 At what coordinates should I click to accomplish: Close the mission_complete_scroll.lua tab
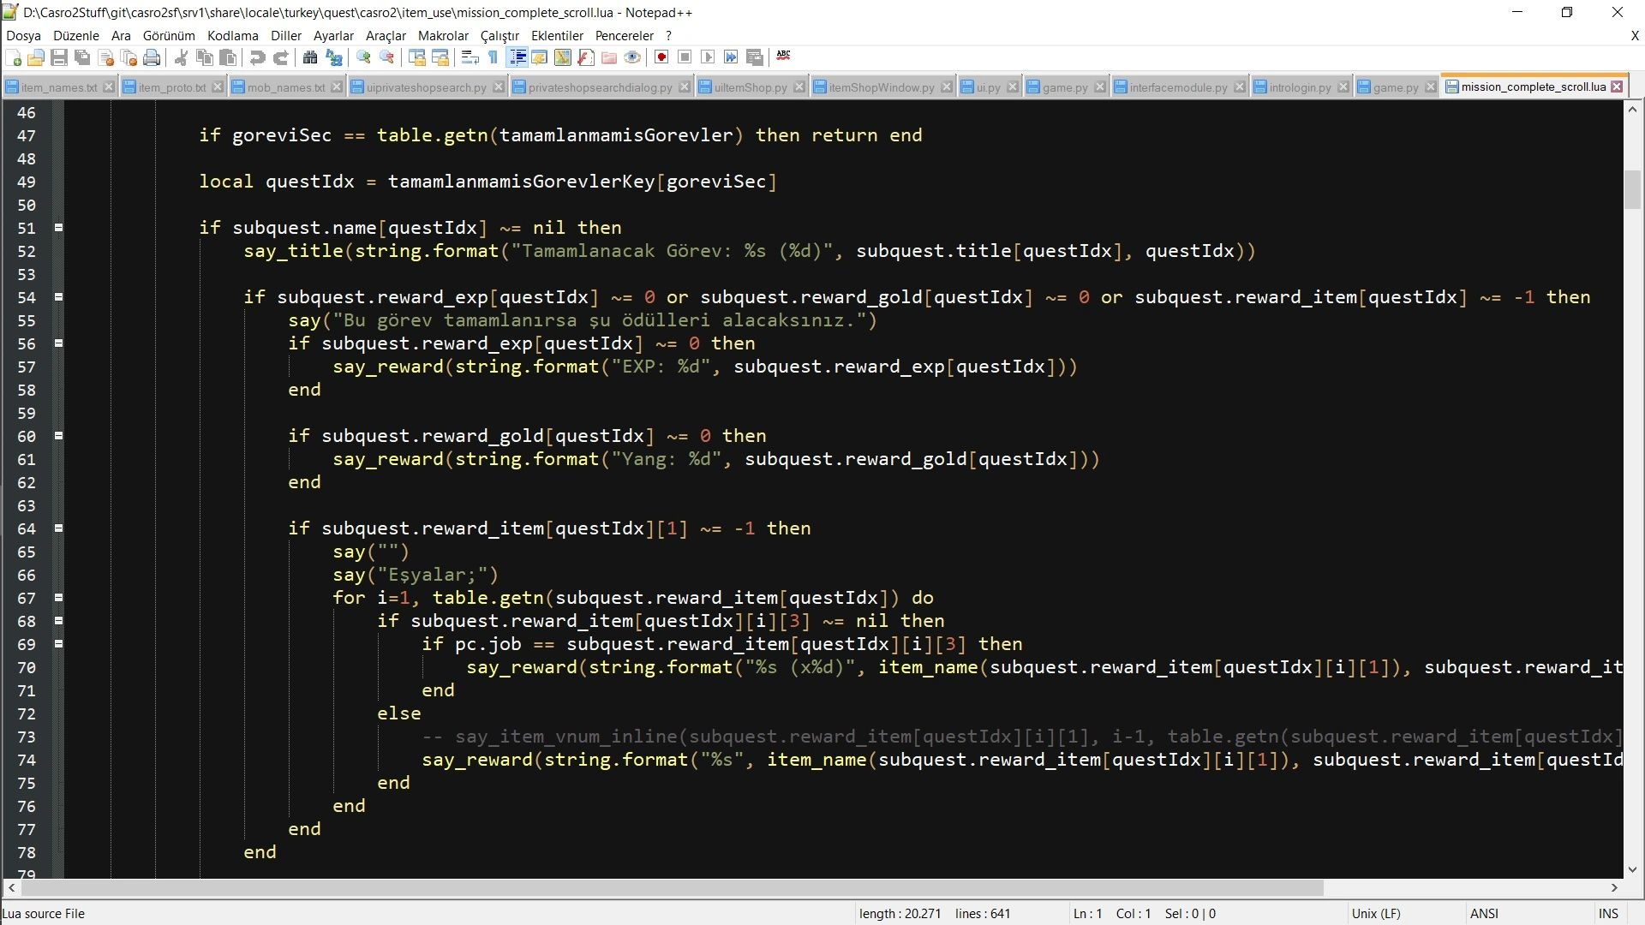point(1617,87)
